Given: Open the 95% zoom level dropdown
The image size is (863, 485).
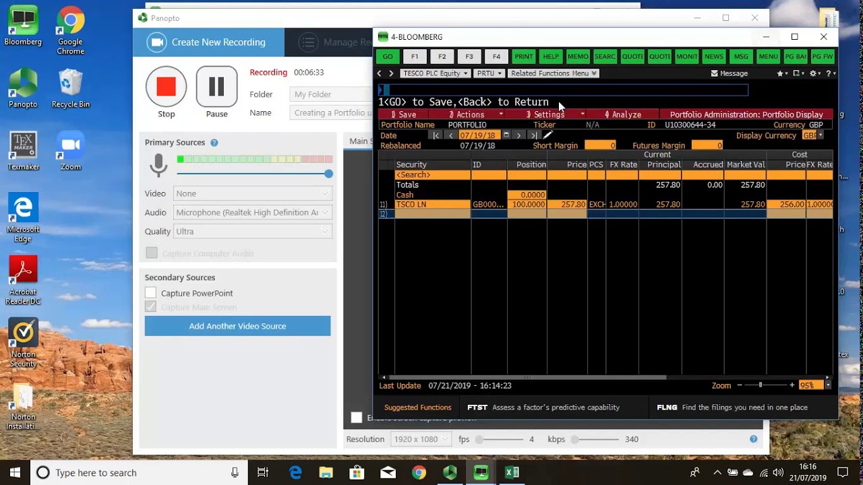Looking at the screenshot, I should (x=814, y=385).
